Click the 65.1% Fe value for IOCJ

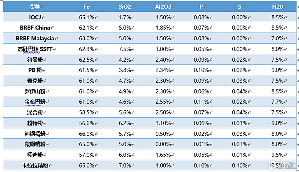coord(86,17)
